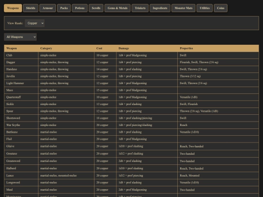Go to the Monster Mats tab
The width and height of the screenshot is (263, 197).
click(x=183, y=8)
